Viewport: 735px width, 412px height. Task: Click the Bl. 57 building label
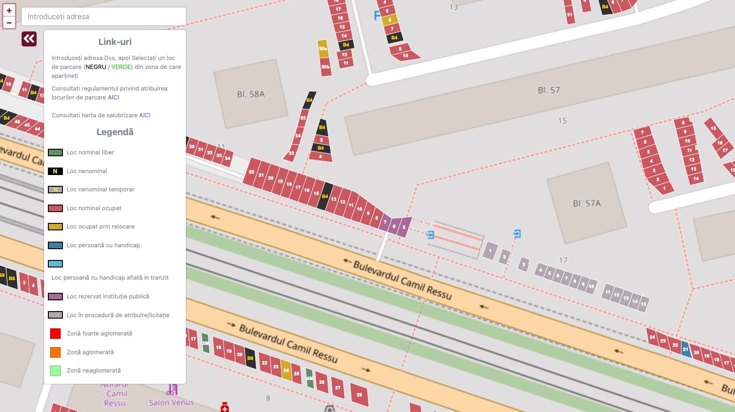pos(549,90)
